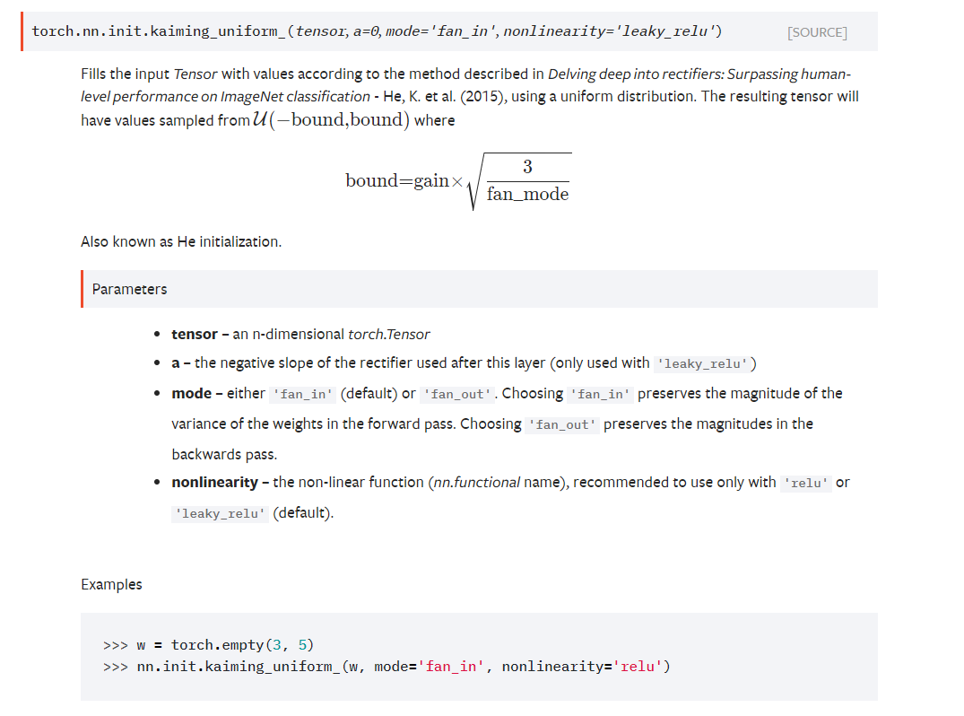Click 'backwards pass.' text in mode description
964x716 pixels.
pos(224,455)
